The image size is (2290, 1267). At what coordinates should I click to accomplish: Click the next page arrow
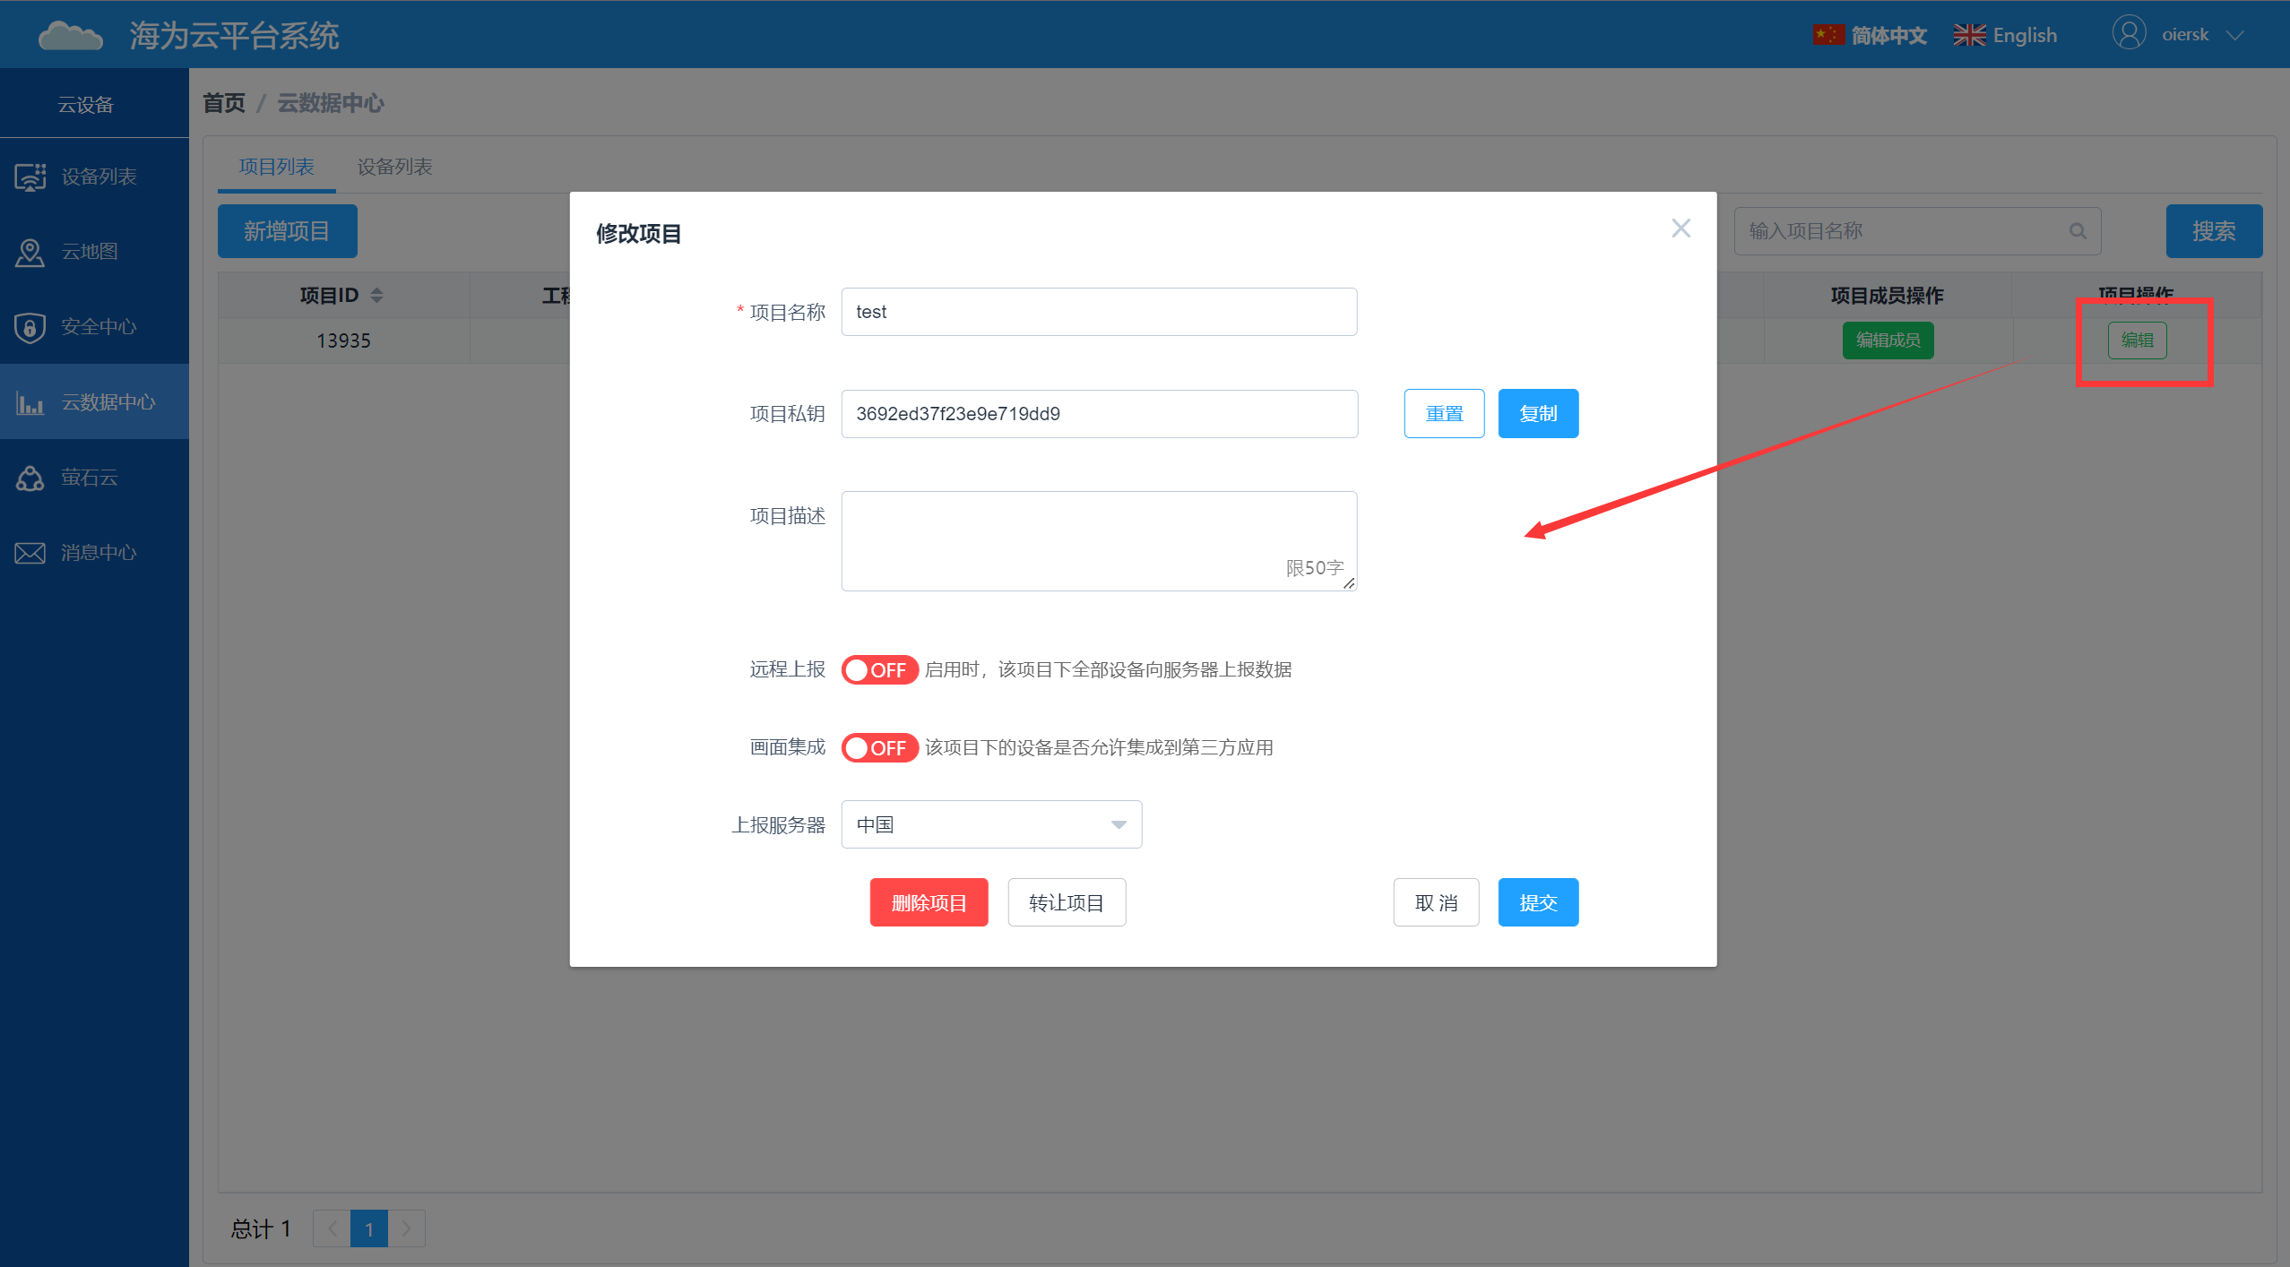tap(407, 1228)
